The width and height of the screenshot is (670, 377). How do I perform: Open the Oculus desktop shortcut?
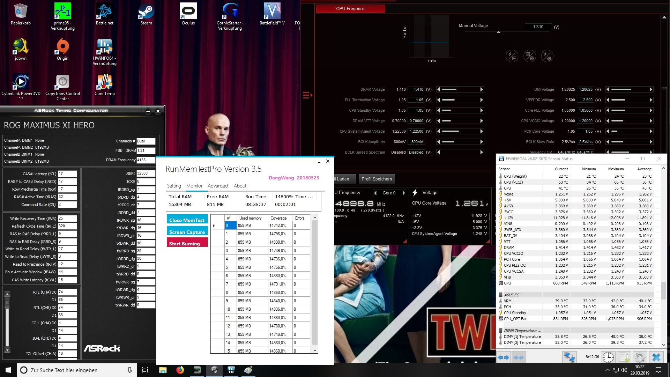[188, 15]
